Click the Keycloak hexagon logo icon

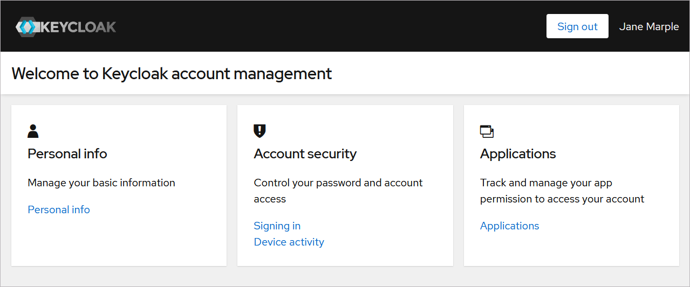click(x=26, y=26)
